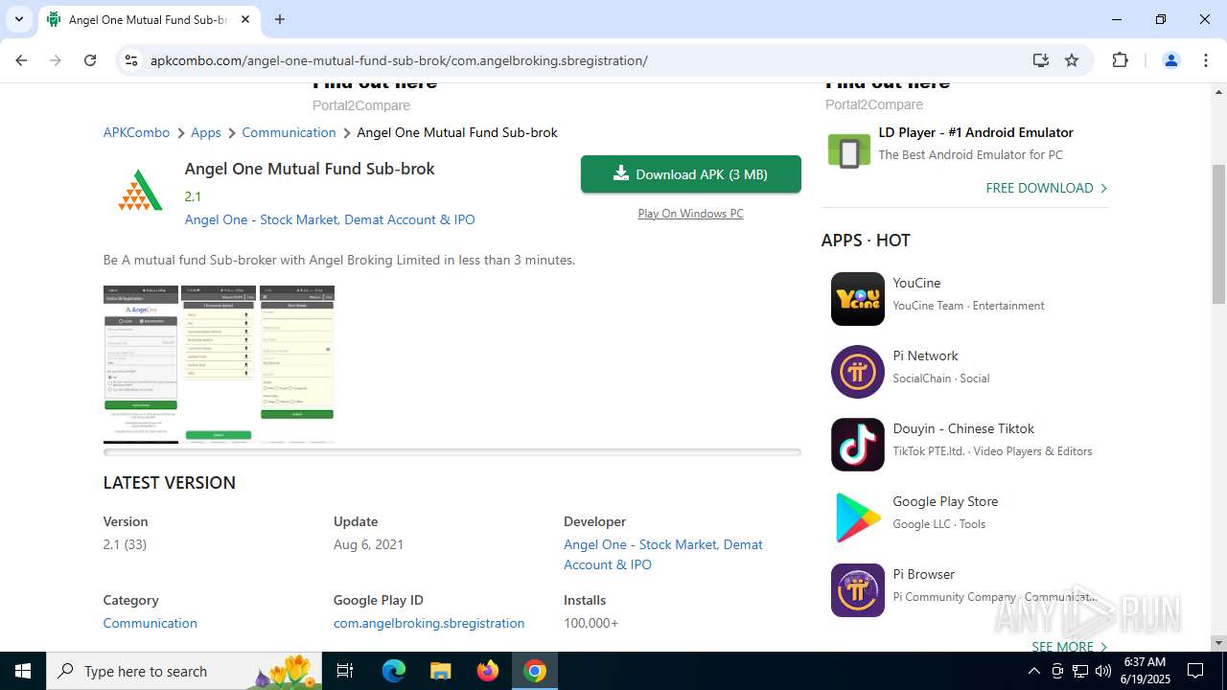
Task: Click the address bar URL
Action: (399, 60)
